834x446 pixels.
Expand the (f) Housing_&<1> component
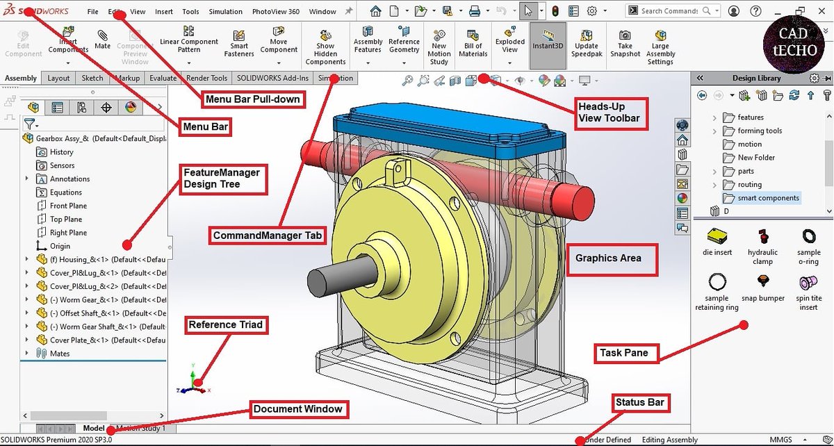27,259
